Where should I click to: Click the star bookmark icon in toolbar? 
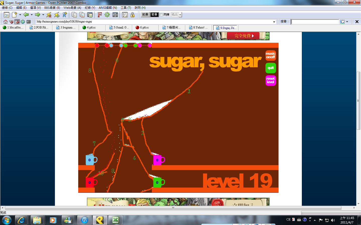64,15
